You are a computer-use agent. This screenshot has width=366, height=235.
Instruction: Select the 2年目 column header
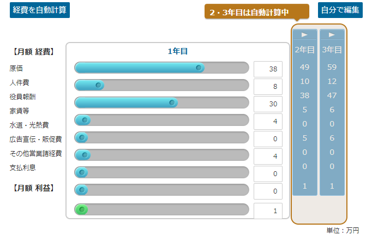304,50
